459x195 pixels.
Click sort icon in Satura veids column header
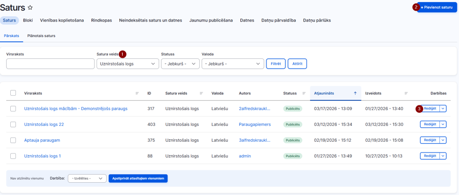pyautogui.click(x=201, y=94)
